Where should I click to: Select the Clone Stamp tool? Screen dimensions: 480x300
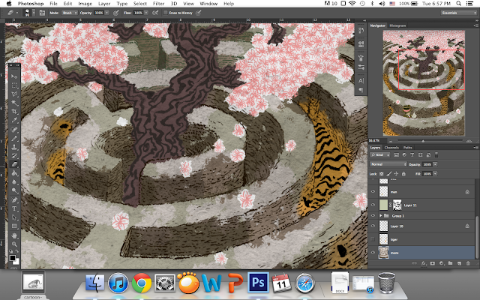click(14, 147)
